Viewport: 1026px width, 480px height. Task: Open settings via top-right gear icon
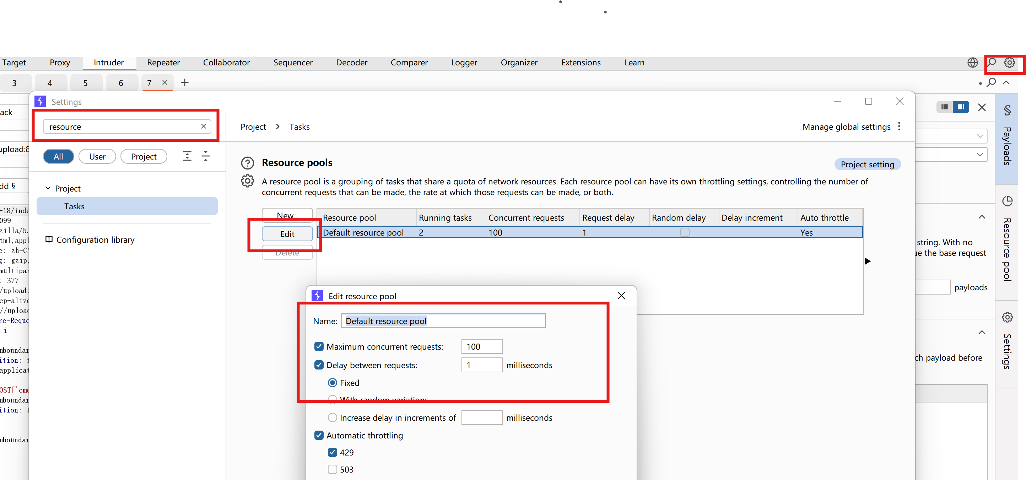click(1009, 63)
